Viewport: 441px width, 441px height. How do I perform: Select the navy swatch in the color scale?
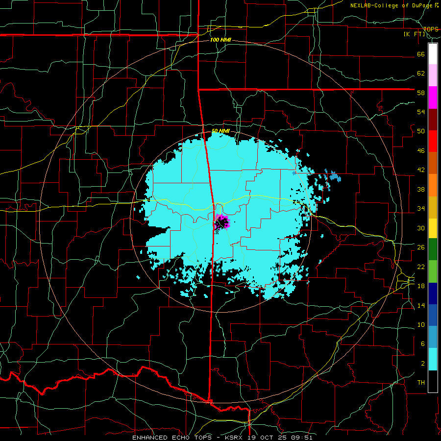tap(433, 294)
